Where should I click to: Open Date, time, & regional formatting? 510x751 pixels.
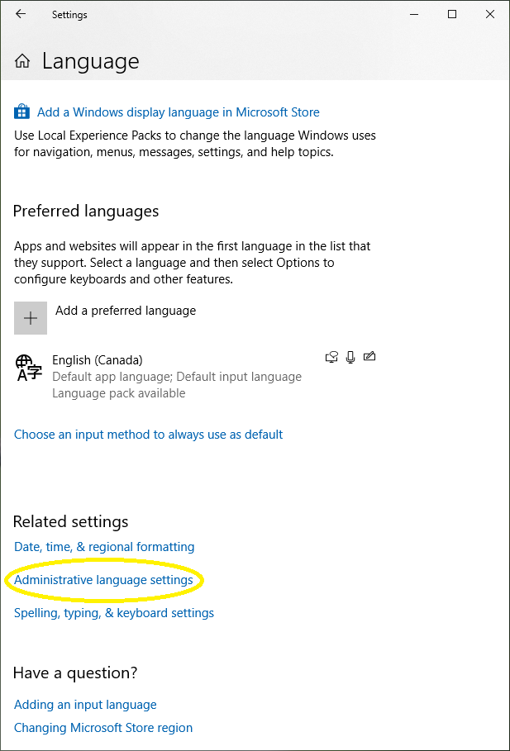tap(104, 547)
